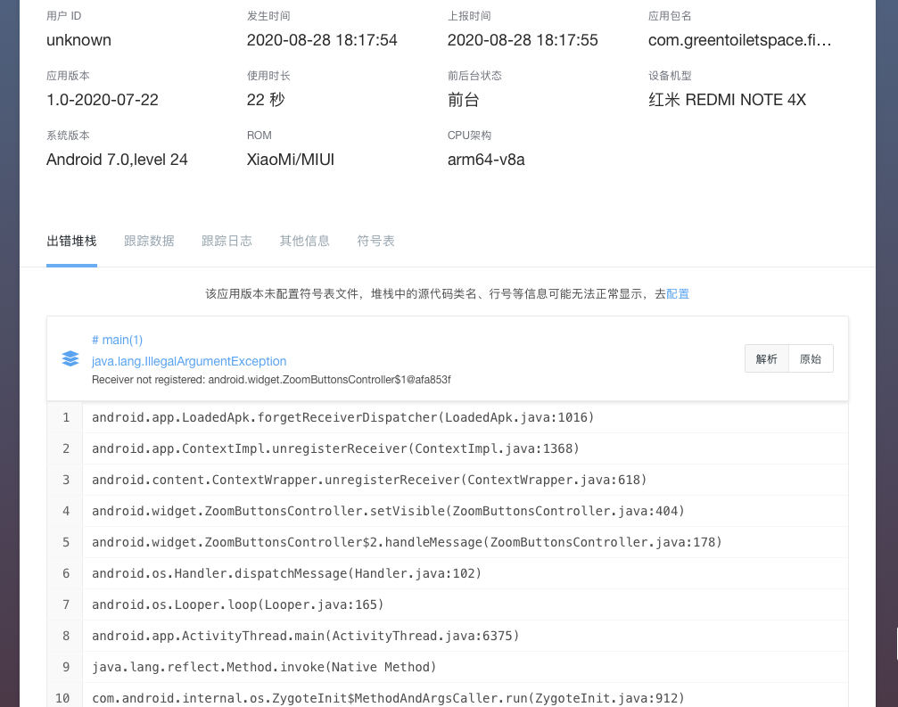Click report time 2020-08-28 18:17:55
This screenshot has width=898, height=707.
(x=523, y=40)
